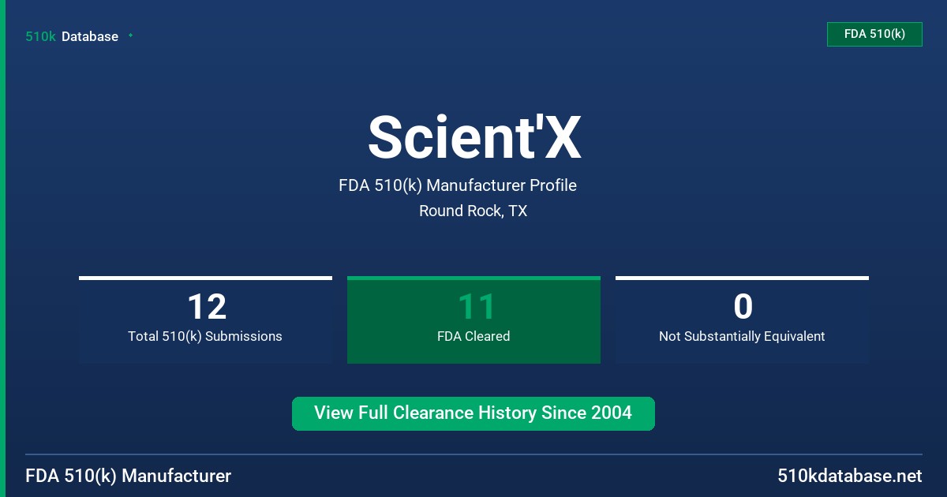Open the FDA Cleared card showing 11
The width and height of the screenshot is (947, 497).
tap(473, 319)
